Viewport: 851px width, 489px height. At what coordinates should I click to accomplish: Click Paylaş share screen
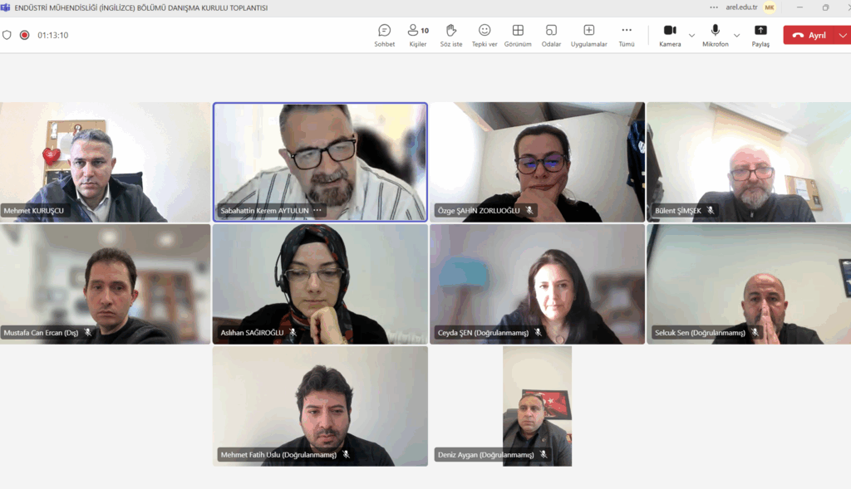point(760,35)
